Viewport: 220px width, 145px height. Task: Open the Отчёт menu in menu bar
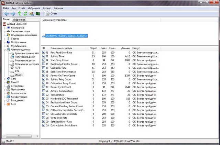pos(22,8)
